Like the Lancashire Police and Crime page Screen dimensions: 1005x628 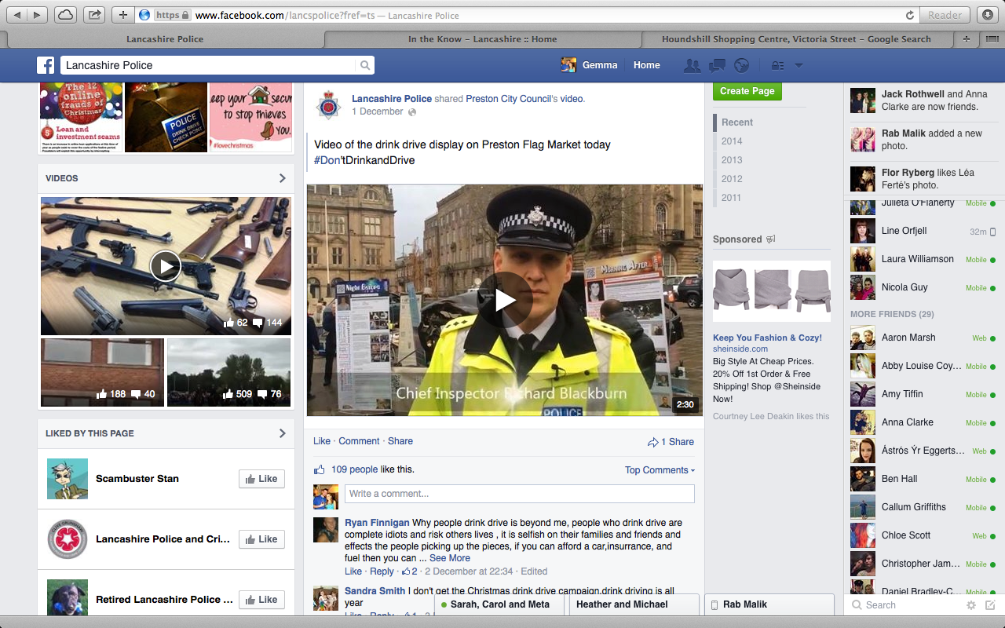261,539
